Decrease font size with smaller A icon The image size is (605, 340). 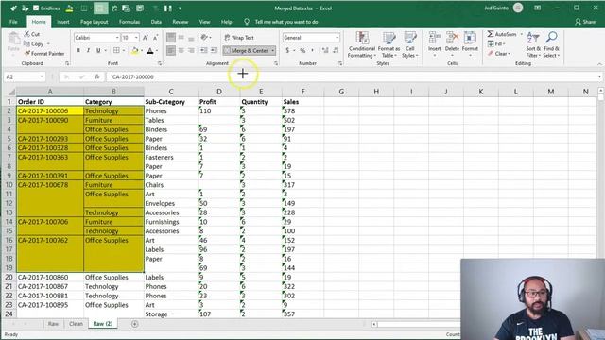155,38
